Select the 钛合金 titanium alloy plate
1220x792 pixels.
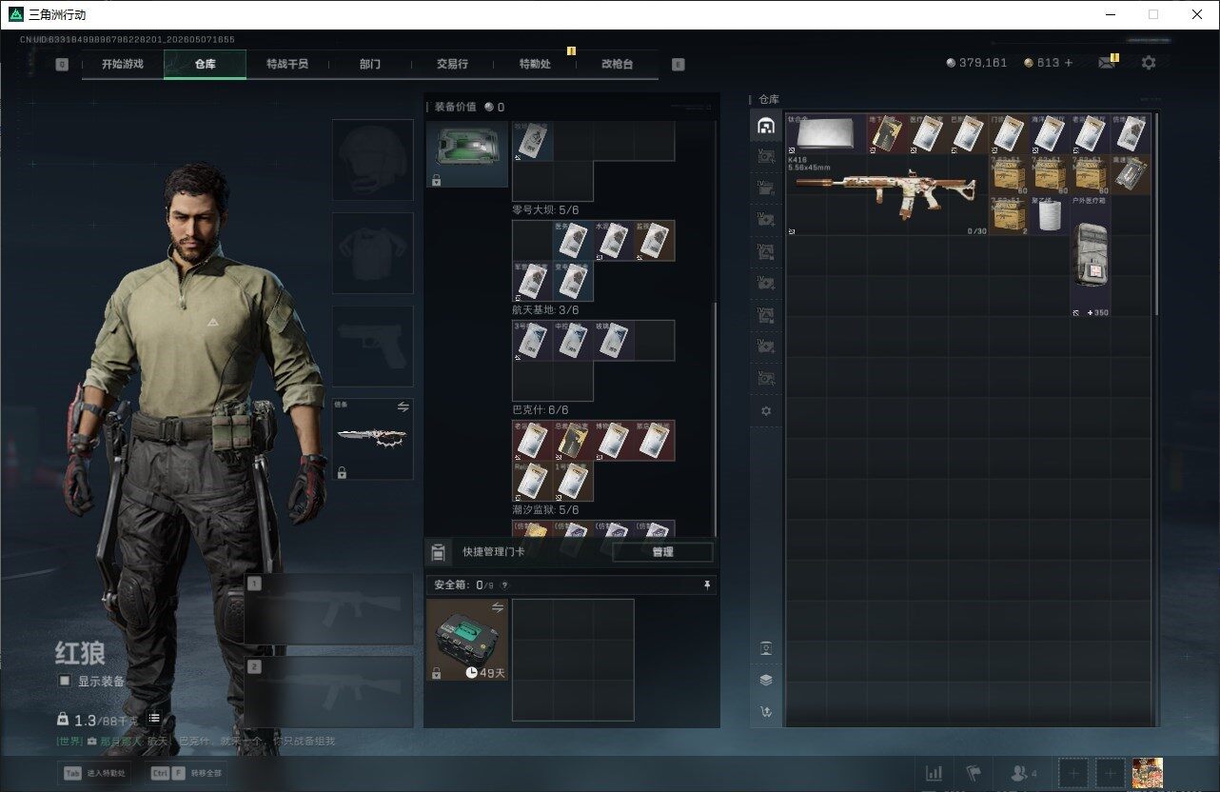pos(825,134)
